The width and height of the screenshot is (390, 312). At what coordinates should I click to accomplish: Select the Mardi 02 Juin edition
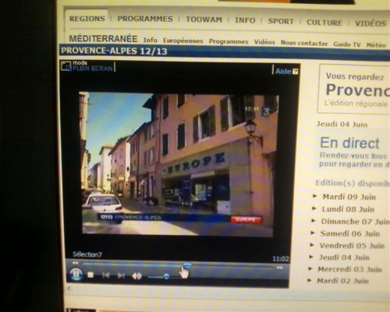pos(343,281)
